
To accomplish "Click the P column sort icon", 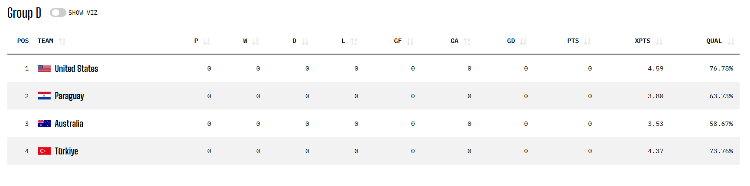I will pos(207,42).
